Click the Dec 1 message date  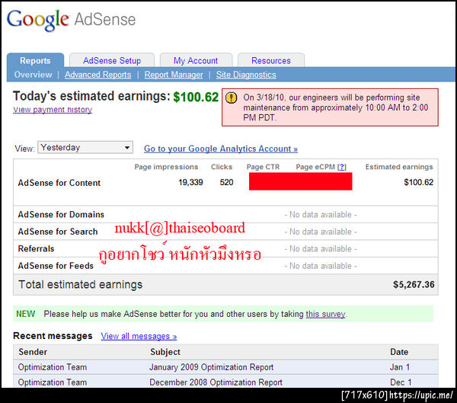point(401,382)
